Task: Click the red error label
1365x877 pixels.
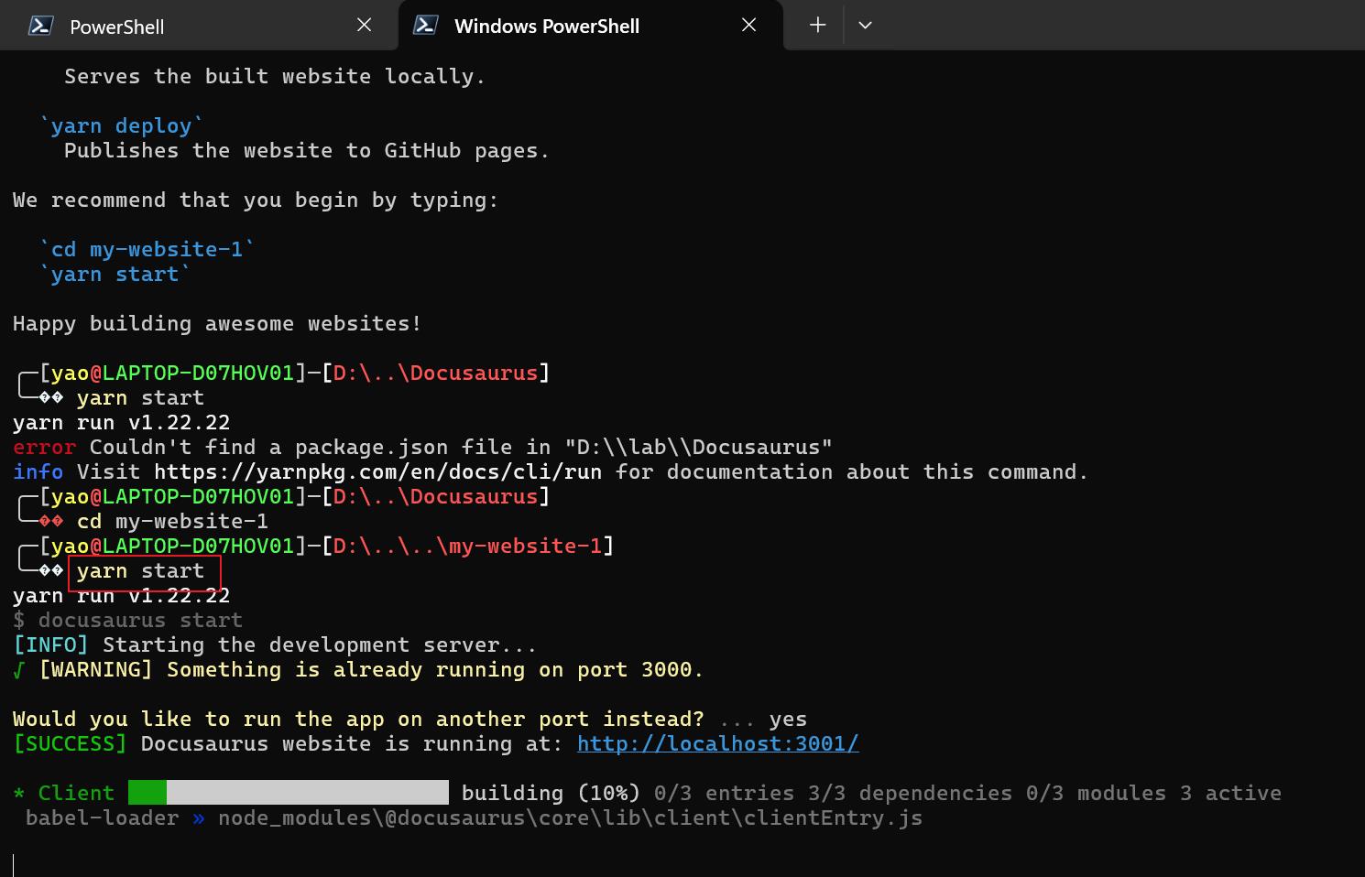Action: 44,447
